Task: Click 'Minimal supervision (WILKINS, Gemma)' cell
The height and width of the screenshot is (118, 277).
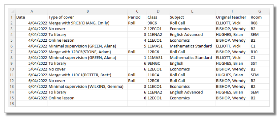Action: pyautogui.click(x=88, y=86)
